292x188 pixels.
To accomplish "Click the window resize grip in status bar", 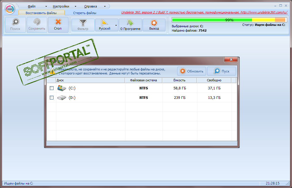I will (287, 183).
